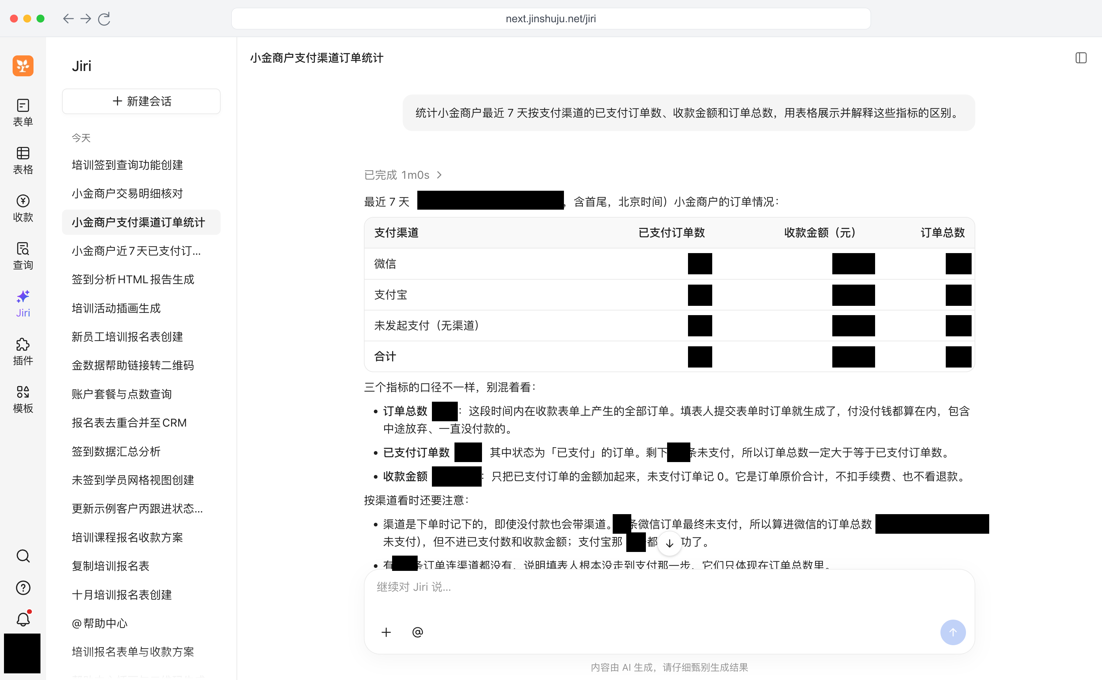Image resolution: width=1102 pixels, height=680 pixels.
Task: Click the search magnifier icon in sidebar
Action: pos(23,556)
